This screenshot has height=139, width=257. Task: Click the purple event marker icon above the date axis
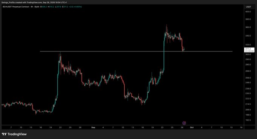pos(184,123)
